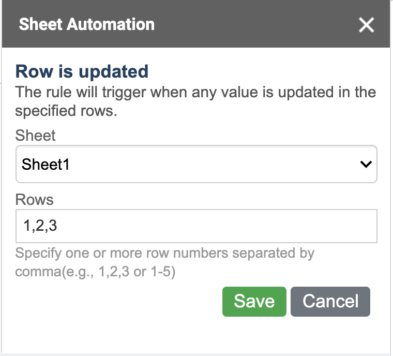Select the Sheet Automation title bar

click(196, 24)
